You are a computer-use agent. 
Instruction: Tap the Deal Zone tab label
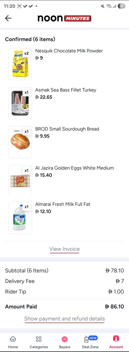(x=90, y=347)
